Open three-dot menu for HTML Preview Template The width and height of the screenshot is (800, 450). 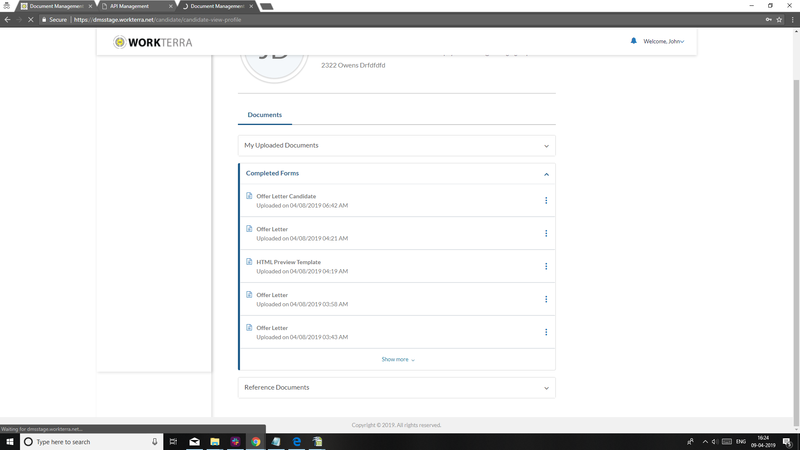pos(546,266)
